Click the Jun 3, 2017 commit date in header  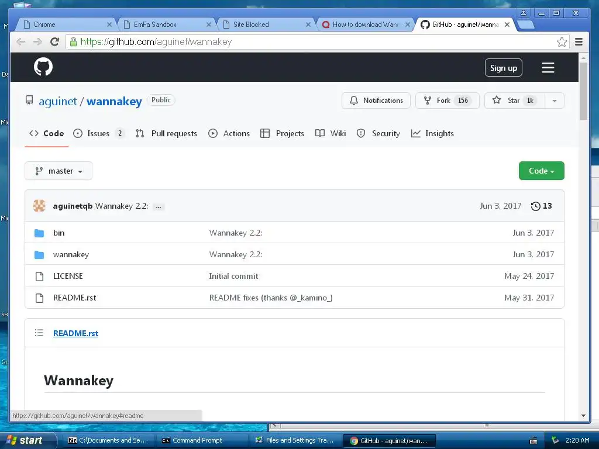coord(501,206)
